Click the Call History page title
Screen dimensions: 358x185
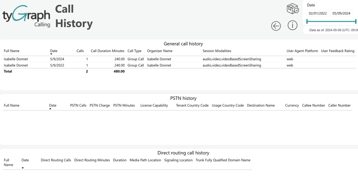[74, 16]
